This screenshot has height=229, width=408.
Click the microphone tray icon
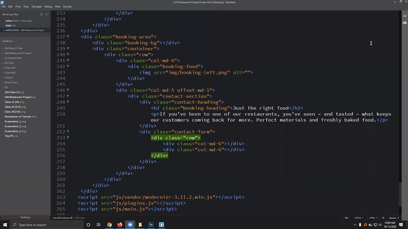click(360, 225)
